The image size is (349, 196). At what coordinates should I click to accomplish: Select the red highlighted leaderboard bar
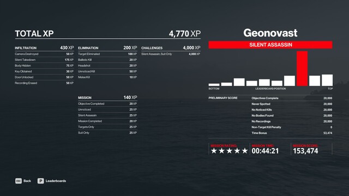point(302,69)
